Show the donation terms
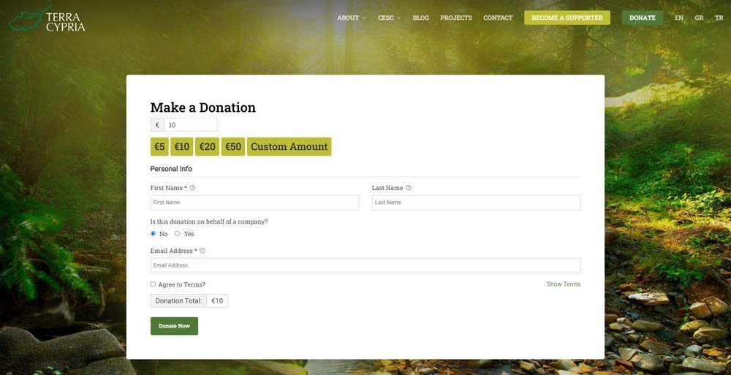This screenshot has height=375, width=731. (x=563, y=284)
